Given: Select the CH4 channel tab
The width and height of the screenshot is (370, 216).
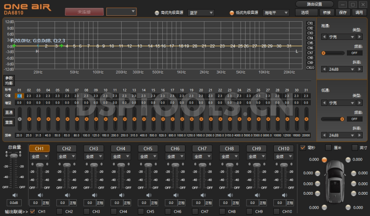Looking at the screenshot, I should tap(121, 148).
